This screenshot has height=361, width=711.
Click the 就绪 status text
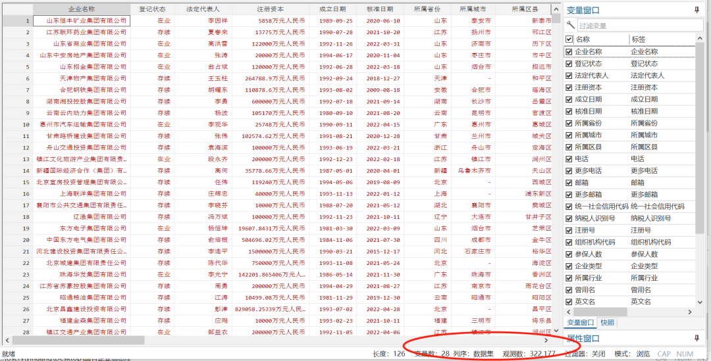pos(9,354)
